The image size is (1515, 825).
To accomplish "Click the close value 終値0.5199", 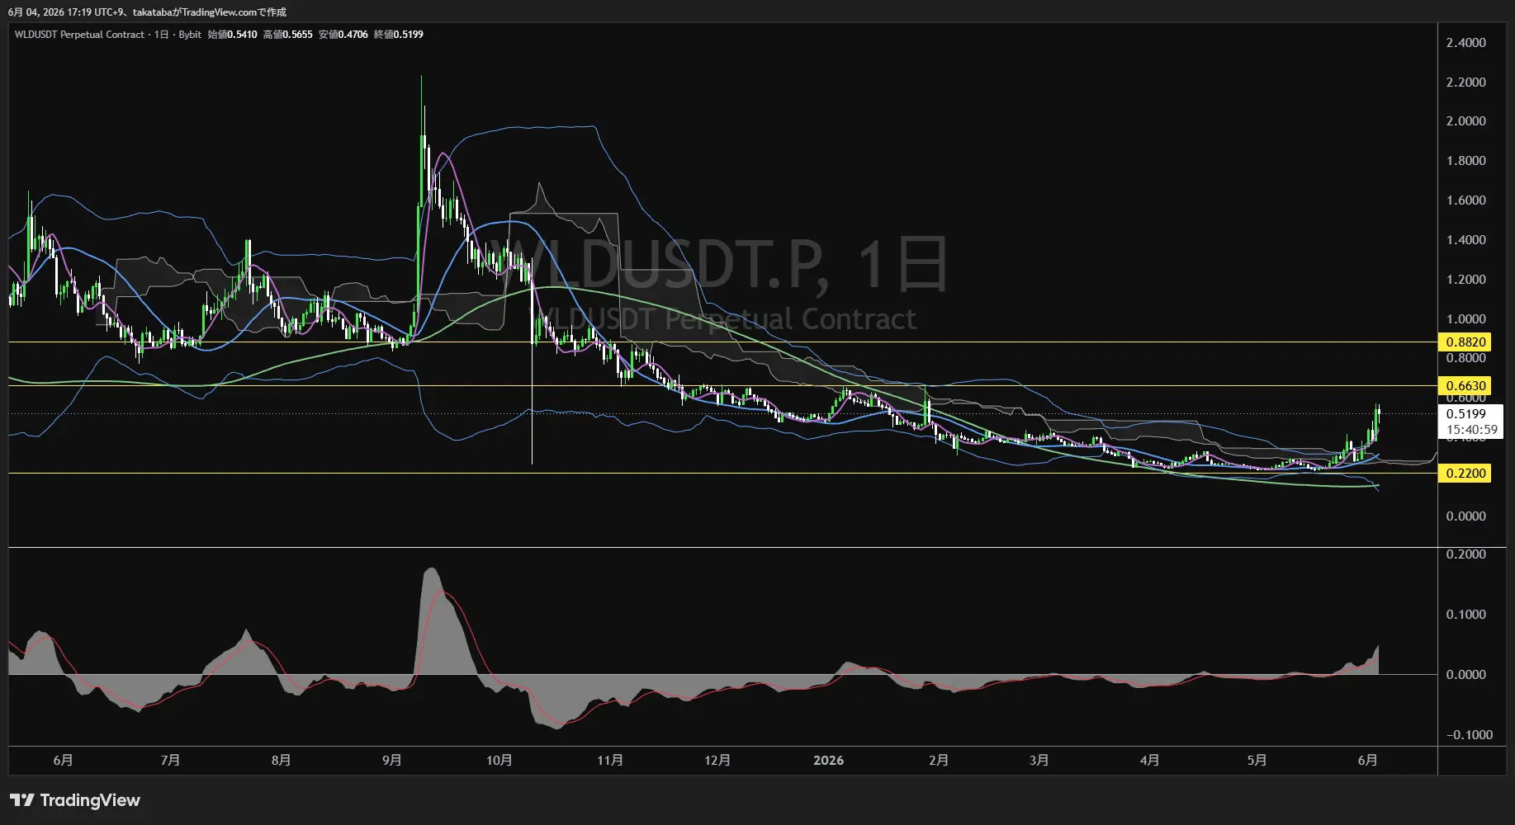I will 399,35.
